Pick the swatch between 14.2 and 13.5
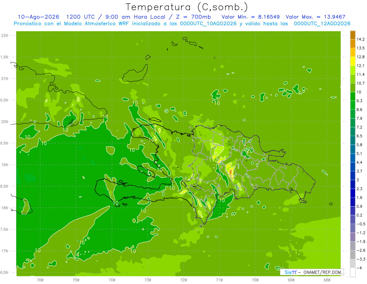Screen dimensions: 367x284 click(353, 44)
